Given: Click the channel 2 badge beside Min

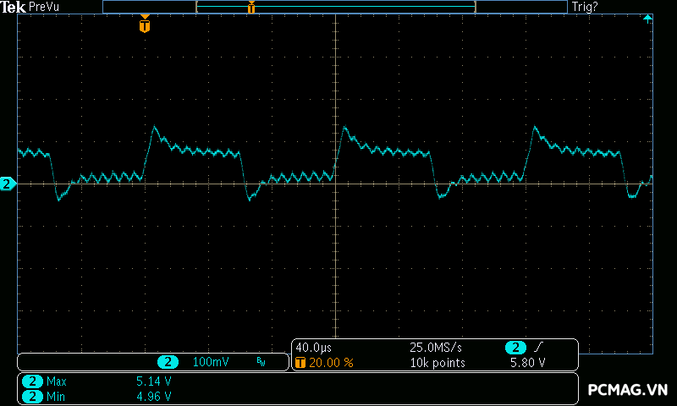Looking at the screenshot, I should pos(32,396).
